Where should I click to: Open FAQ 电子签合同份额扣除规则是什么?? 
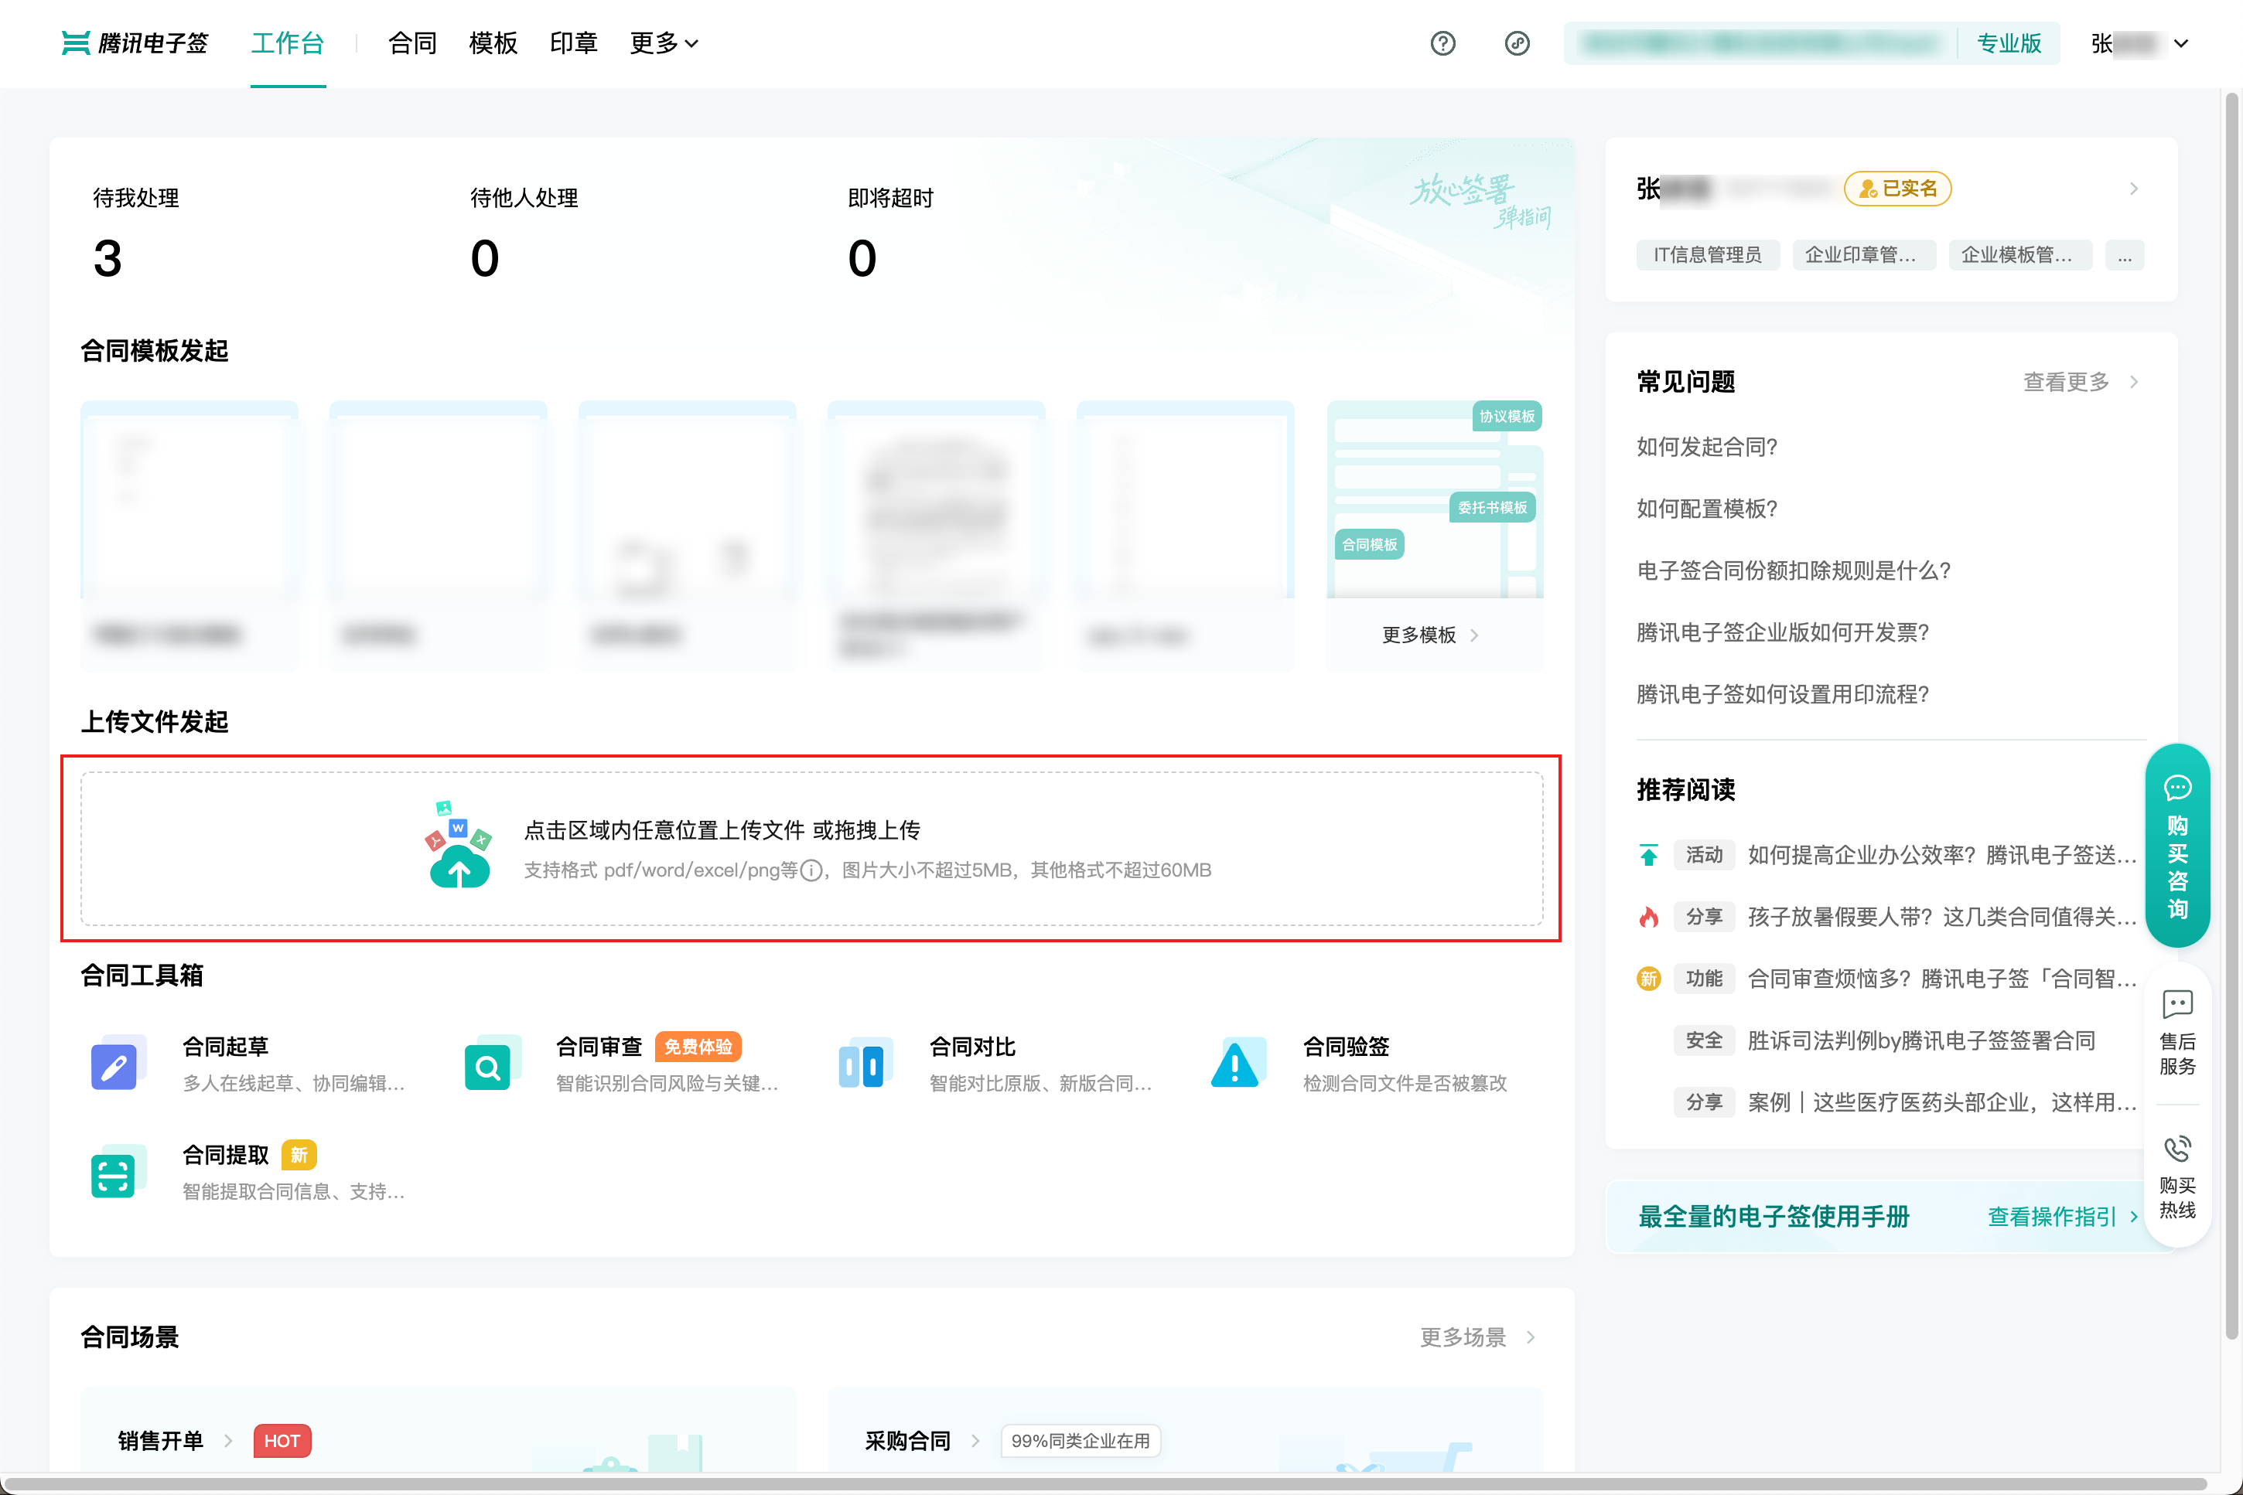[1794, 570]
